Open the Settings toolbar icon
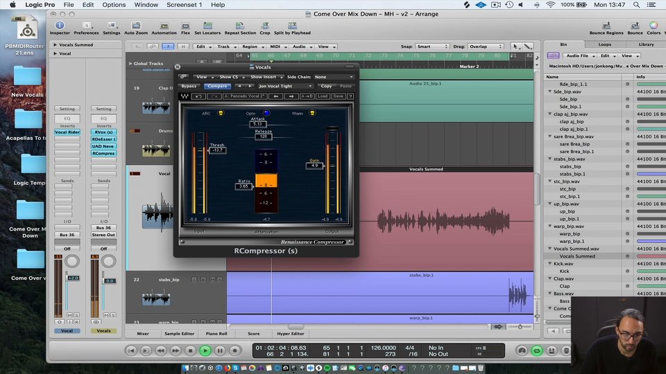Screen dimensions: 666x374 111,28
